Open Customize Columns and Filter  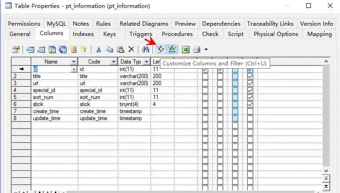point(160,50)
